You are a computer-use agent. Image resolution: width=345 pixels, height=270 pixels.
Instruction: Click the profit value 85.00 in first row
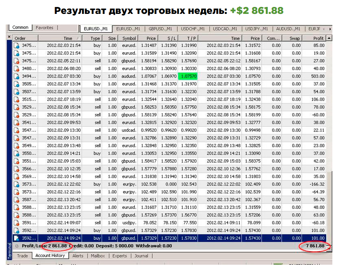(x=319, y=46)
